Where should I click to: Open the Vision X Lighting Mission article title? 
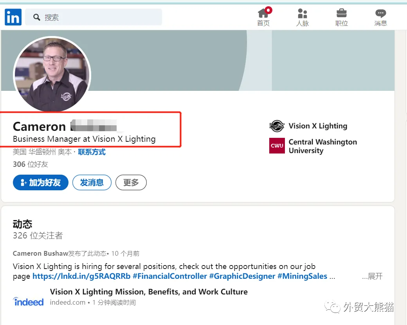point(149,292)
